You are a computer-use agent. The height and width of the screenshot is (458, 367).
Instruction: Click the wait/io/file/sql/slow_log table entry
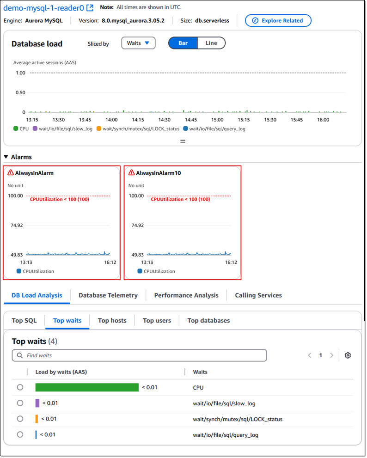[224, 403]
